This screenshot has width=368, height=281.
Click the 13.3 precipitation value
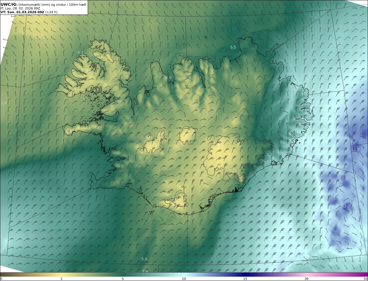click(x=346, y=206)
